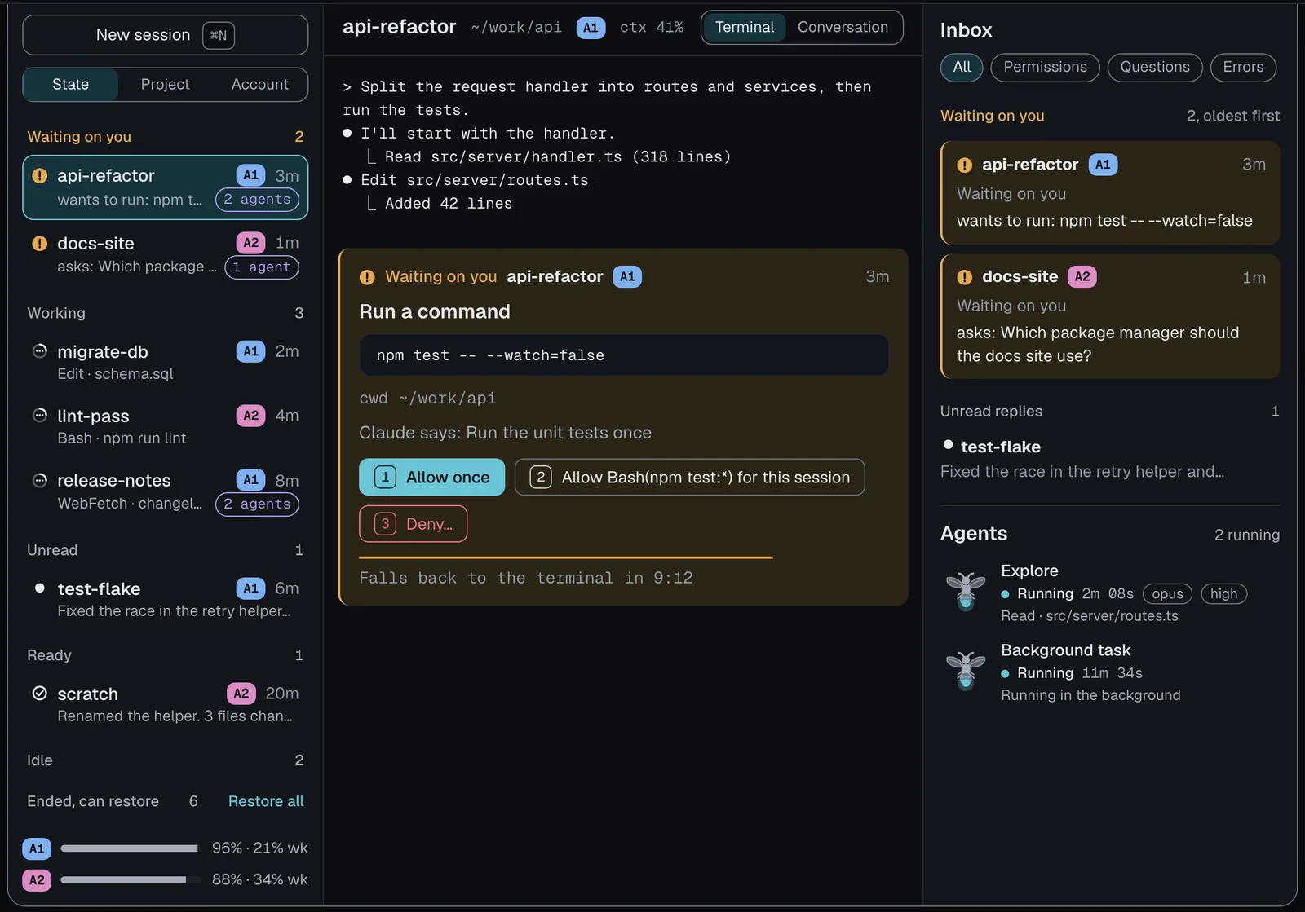The width and height of the screenshot is (1305, 912).
Task: Collapse the Working sessions group
Action: tap(165, 313)
